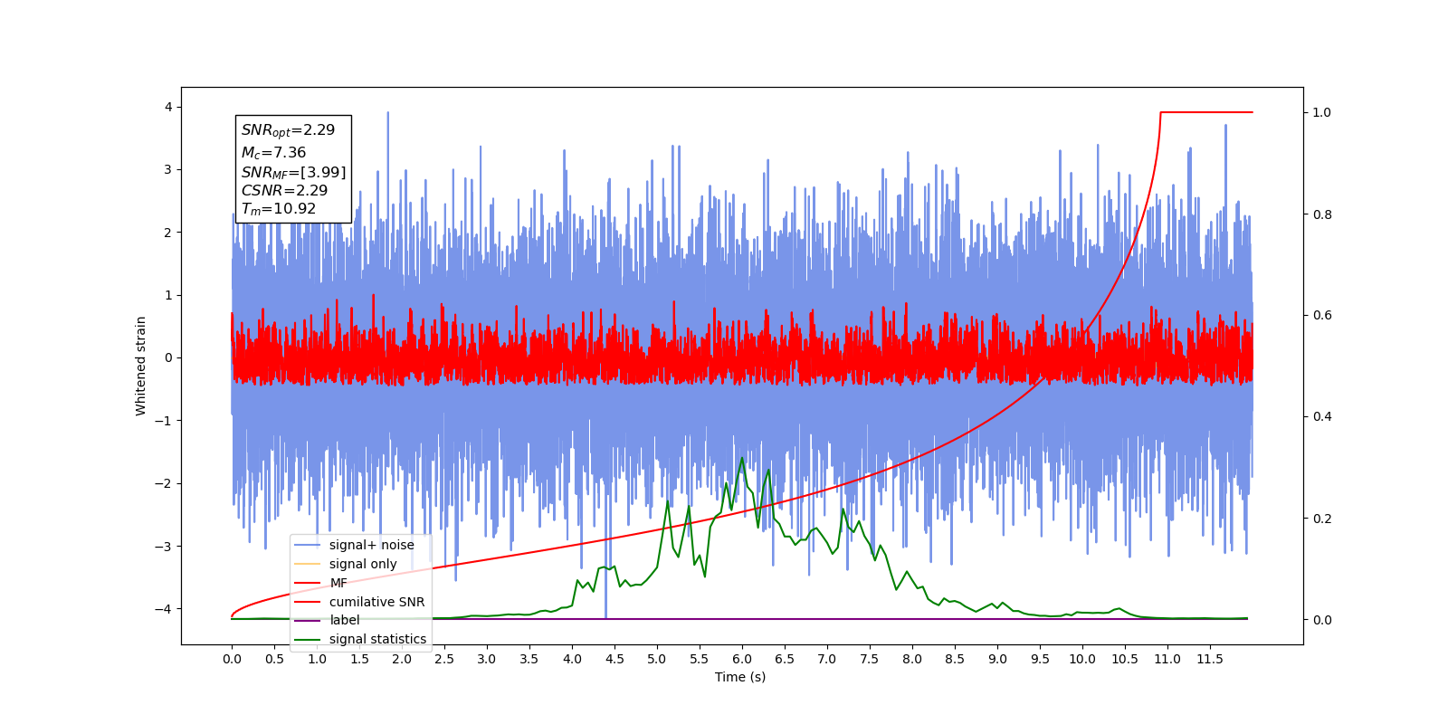Image resolution: width=1448 pixels, height=724 pixels.
Task: Click the right y-axis tick label 0.6
Action: [1322, 315]
